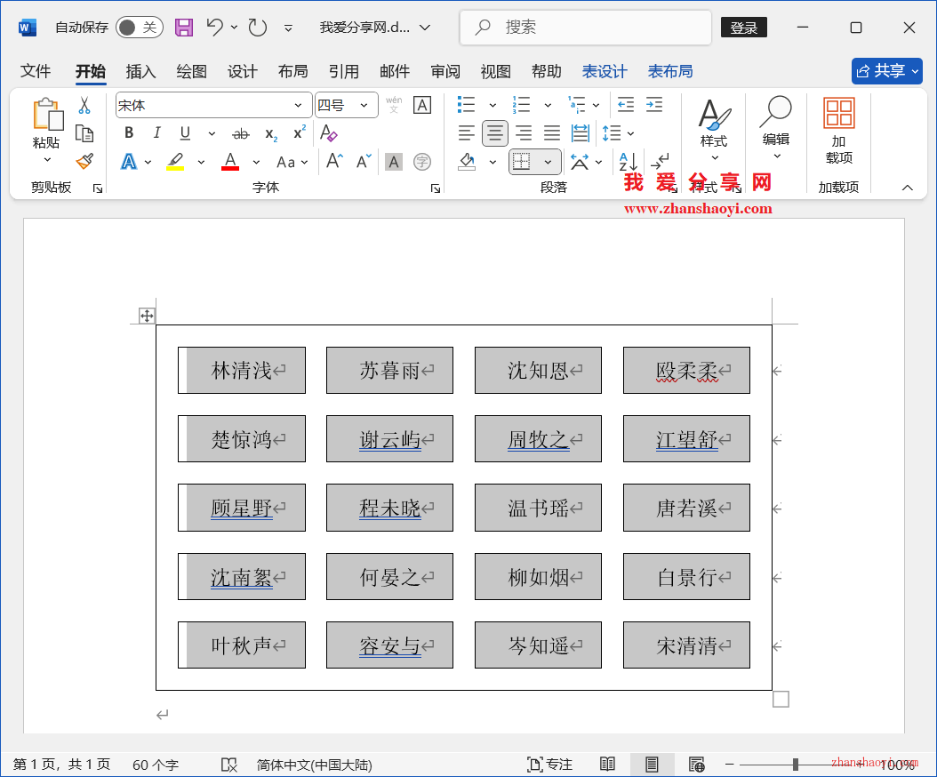Screen dimensions: 937x777
Task: Open Read Mode view in status bar
Action: click(607, 764)
